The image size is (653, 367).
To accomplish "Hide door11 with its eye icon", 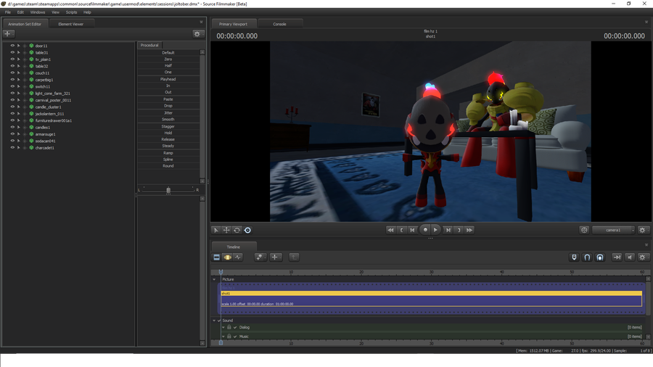I will [x=12, y=46].
